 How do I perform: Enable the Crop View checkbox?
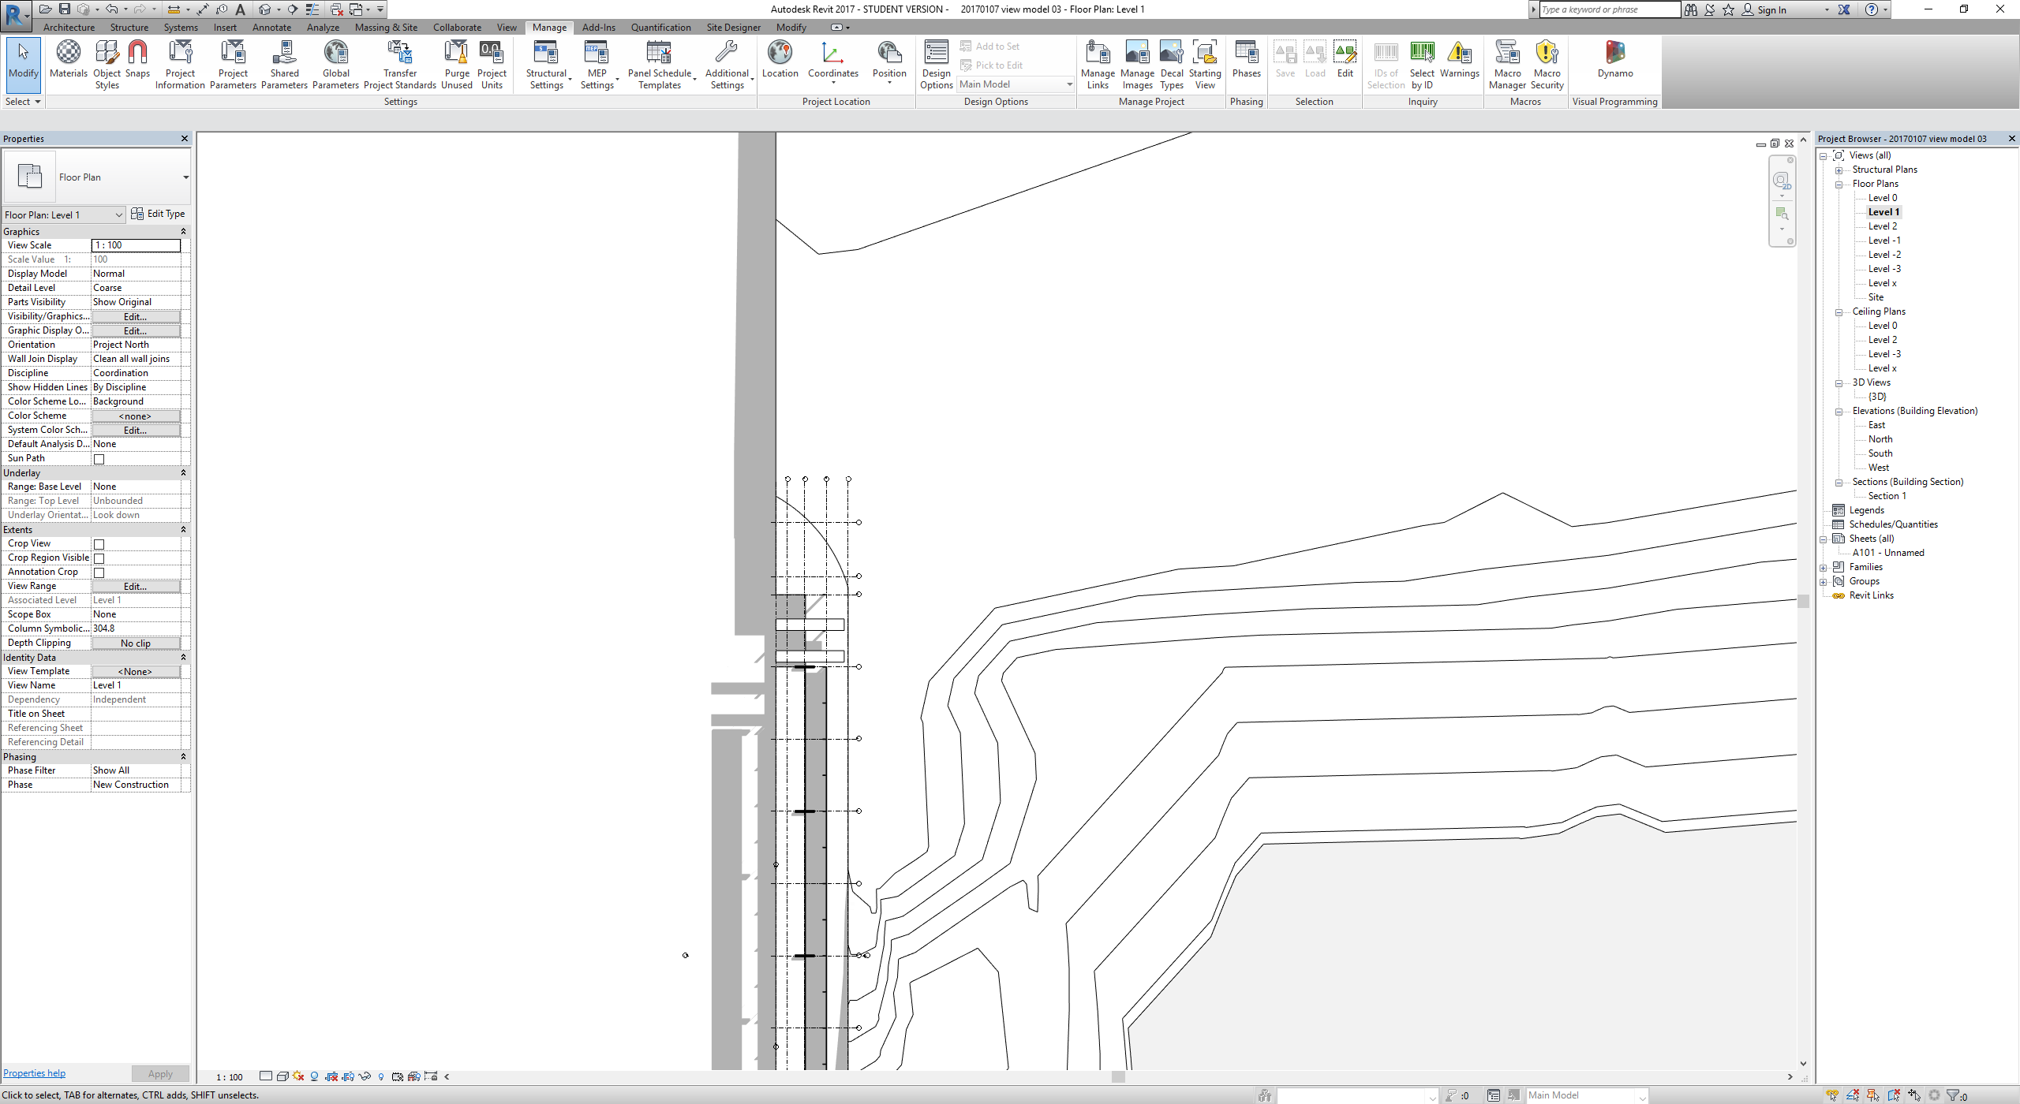99,543
